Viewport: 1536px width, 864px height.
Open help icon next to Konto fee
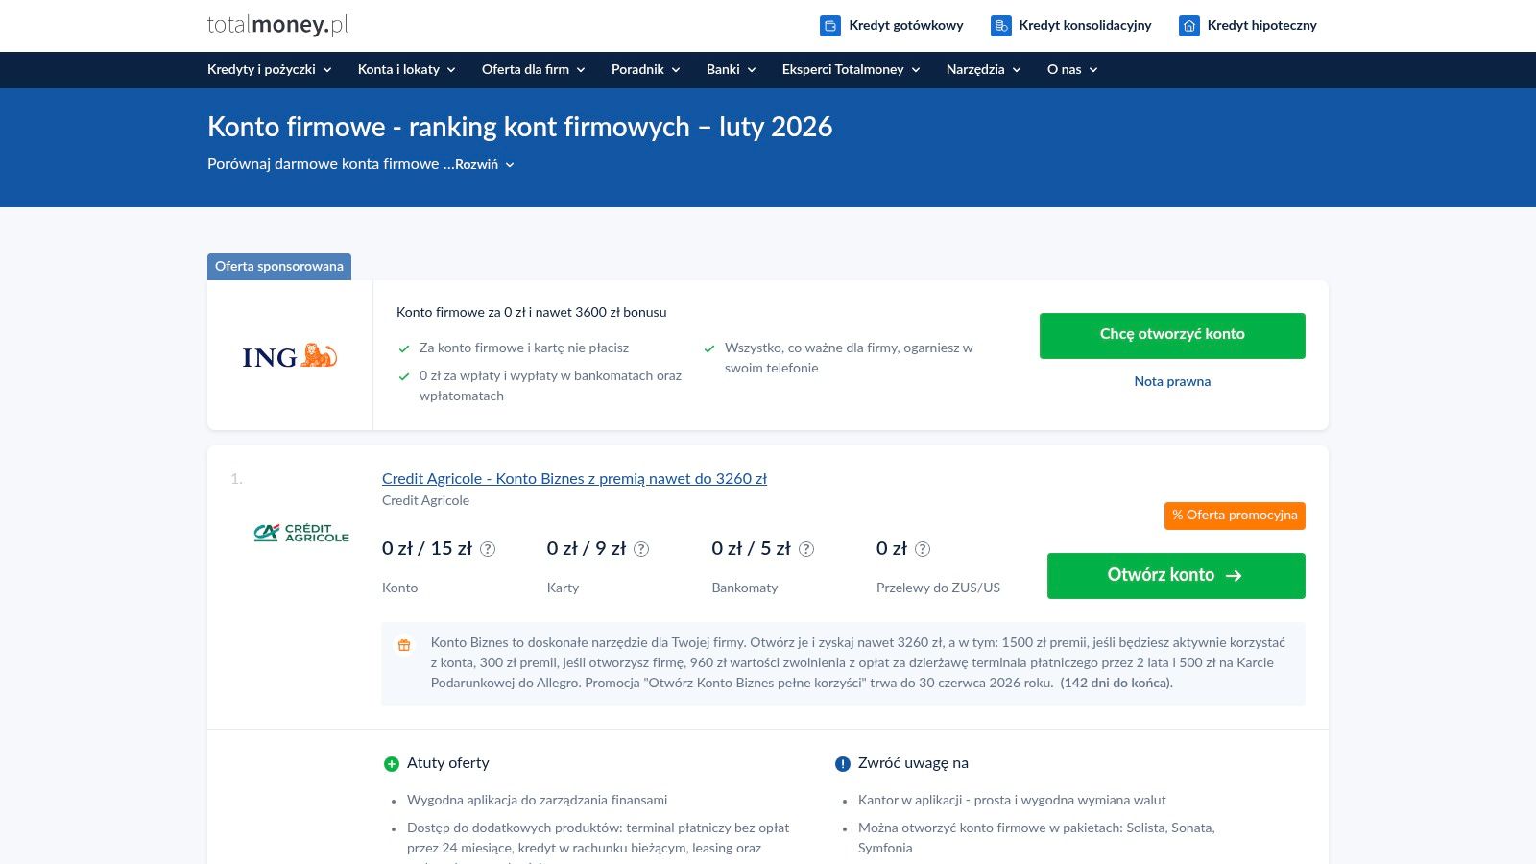(x=488, y=549)
